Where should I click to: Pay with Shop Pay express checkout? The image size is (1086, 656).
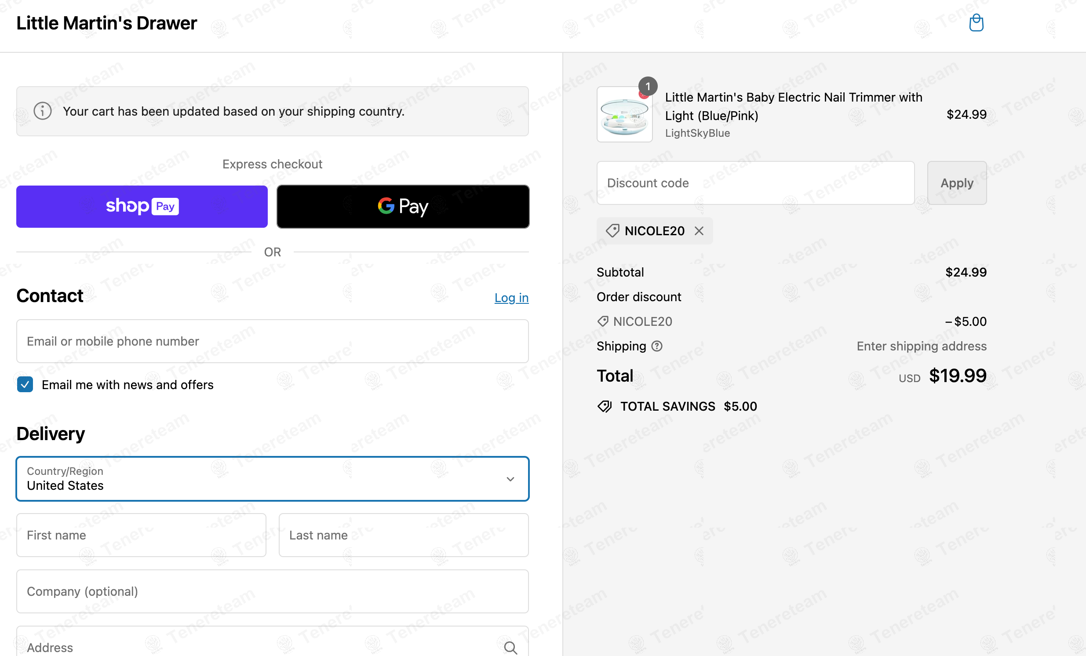[142, 206]
